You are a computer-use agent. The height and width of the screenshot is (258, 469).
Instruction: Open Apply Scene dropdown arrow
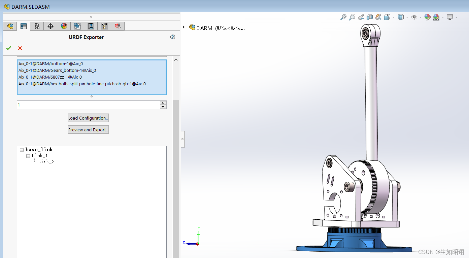click(443, 17)
